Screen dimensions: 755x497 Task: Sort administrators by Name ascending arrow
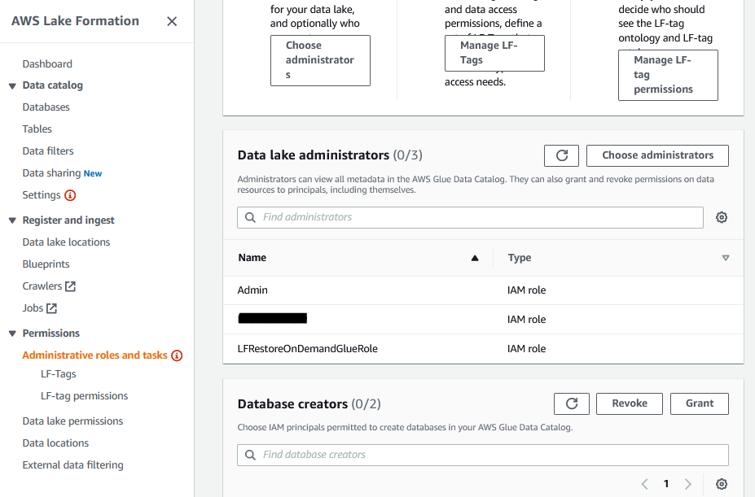[x=475, y=258]
